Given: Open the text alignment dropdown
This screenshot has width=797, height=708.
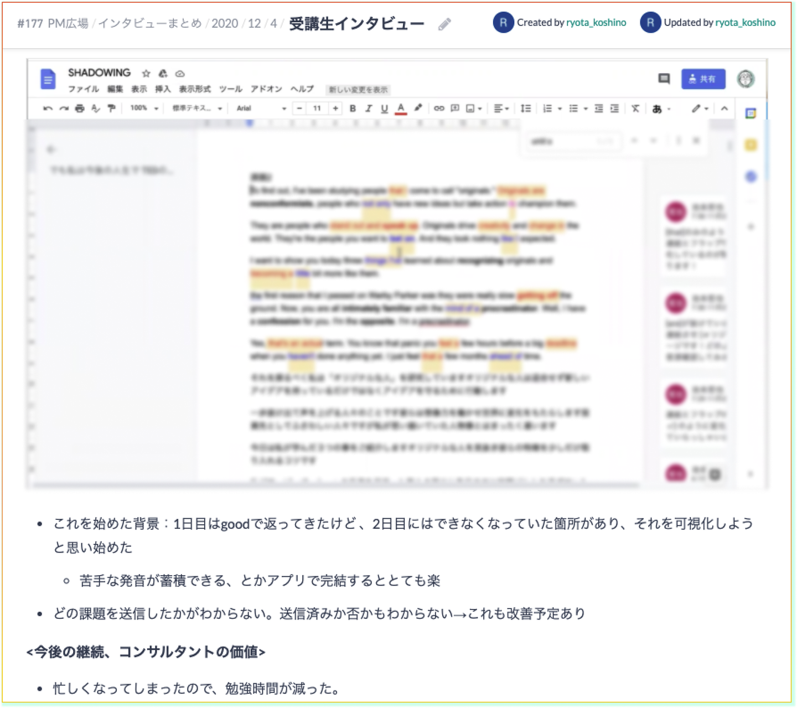Looking at the screenshot, I should pos(501,108).
